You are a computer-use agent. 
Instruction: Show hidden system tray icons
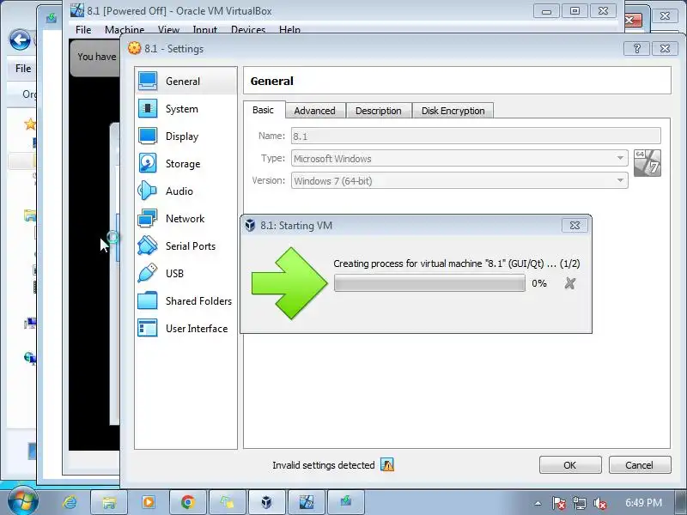pos(538,503)
